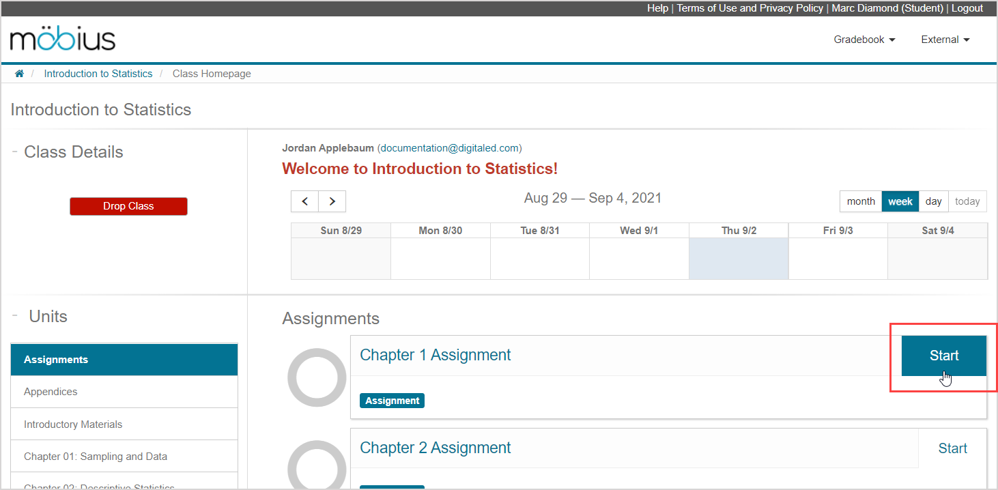The image size is (998, 490).
Task: Collapse the Units panel
Action: [x=14, y=315]
